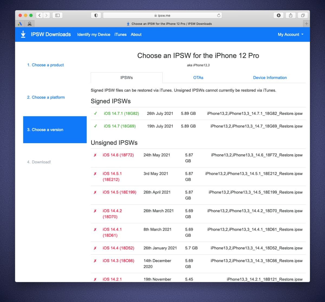Select the page tab titled Choose an IPSW
The image size is (325, 302).
(x=169, y=24)
